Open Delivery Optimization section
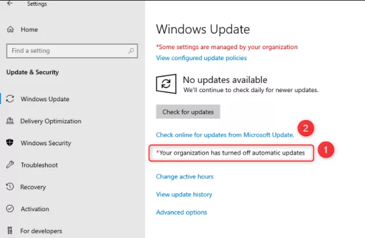The image size is (365, 238). click(51, 121)
